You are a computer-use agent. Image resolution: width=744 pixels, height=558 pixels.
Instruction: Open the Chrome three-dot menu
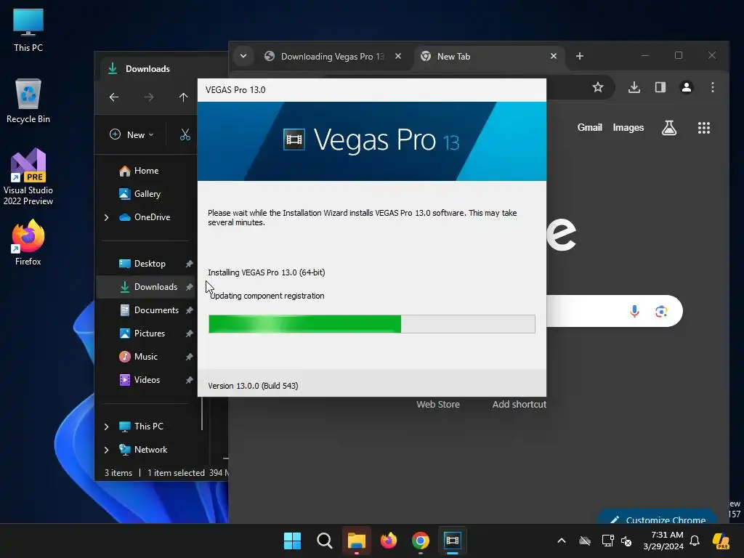point(712,87)
